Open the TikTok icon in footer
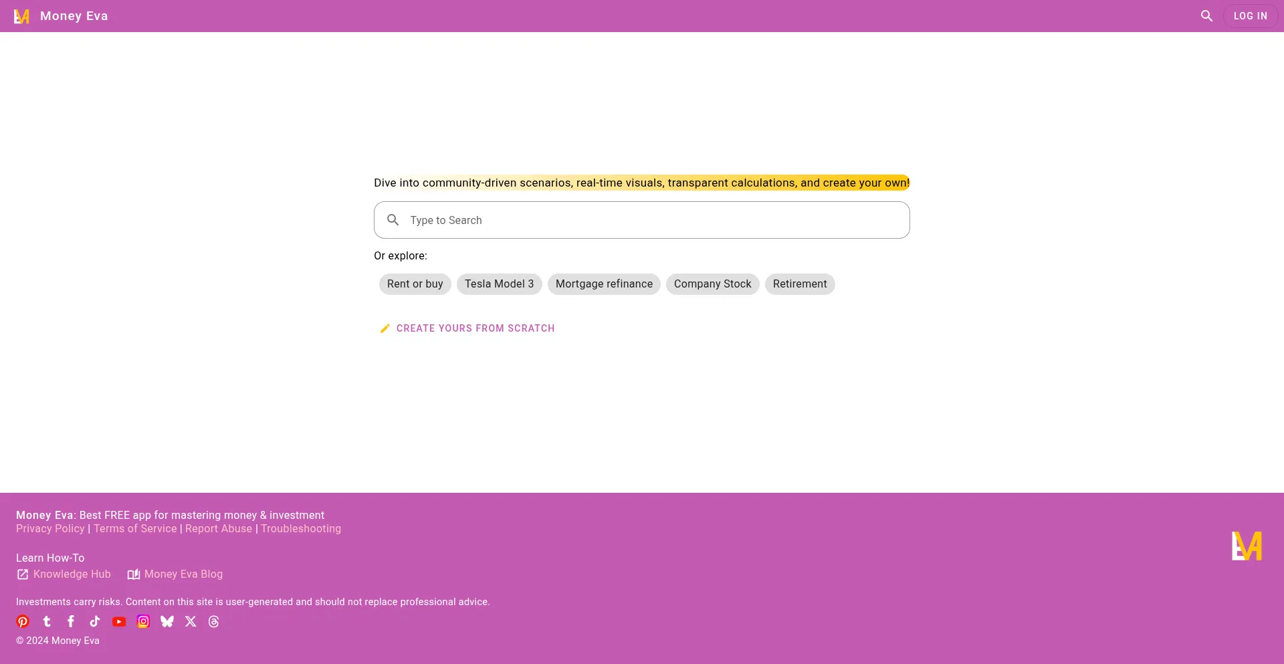Viewport: 1284px width, 664px height. coord(95,621)
